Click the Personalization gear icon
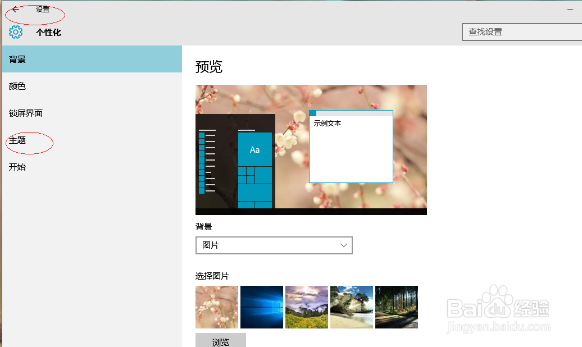The image size is (582, 347). click(16, 32)
